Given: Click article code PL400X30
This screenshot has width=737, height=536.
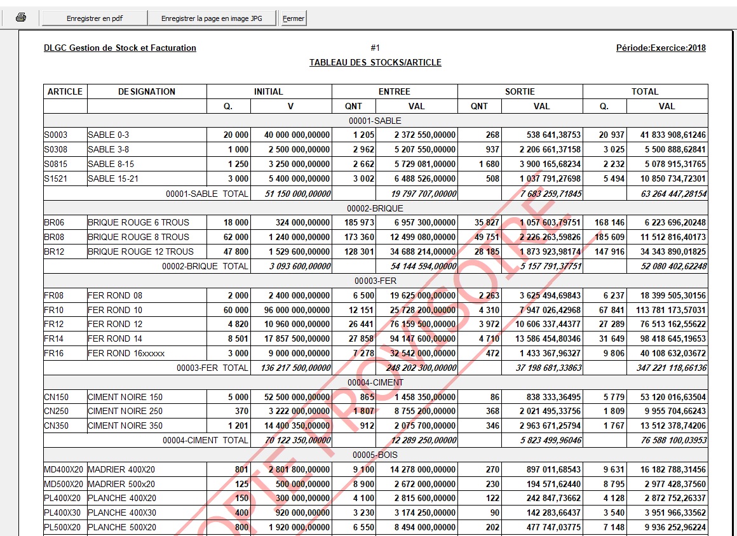Looking at the screenshot, I should click(x=62, y=513).
